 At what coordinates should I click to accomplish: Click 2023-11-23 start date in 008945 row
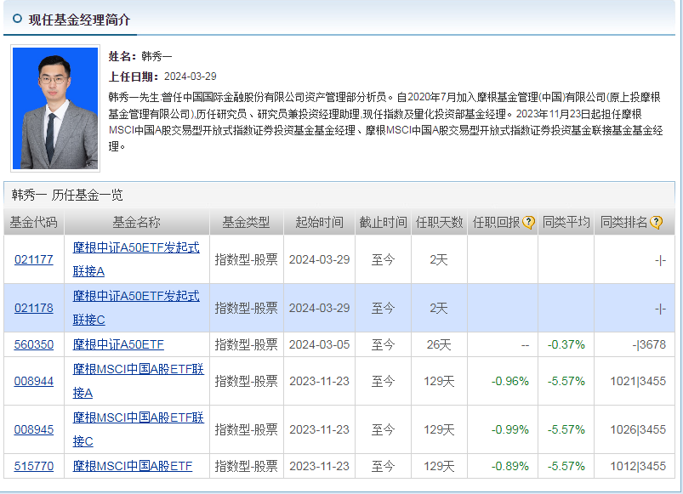[x=319, y=429]
